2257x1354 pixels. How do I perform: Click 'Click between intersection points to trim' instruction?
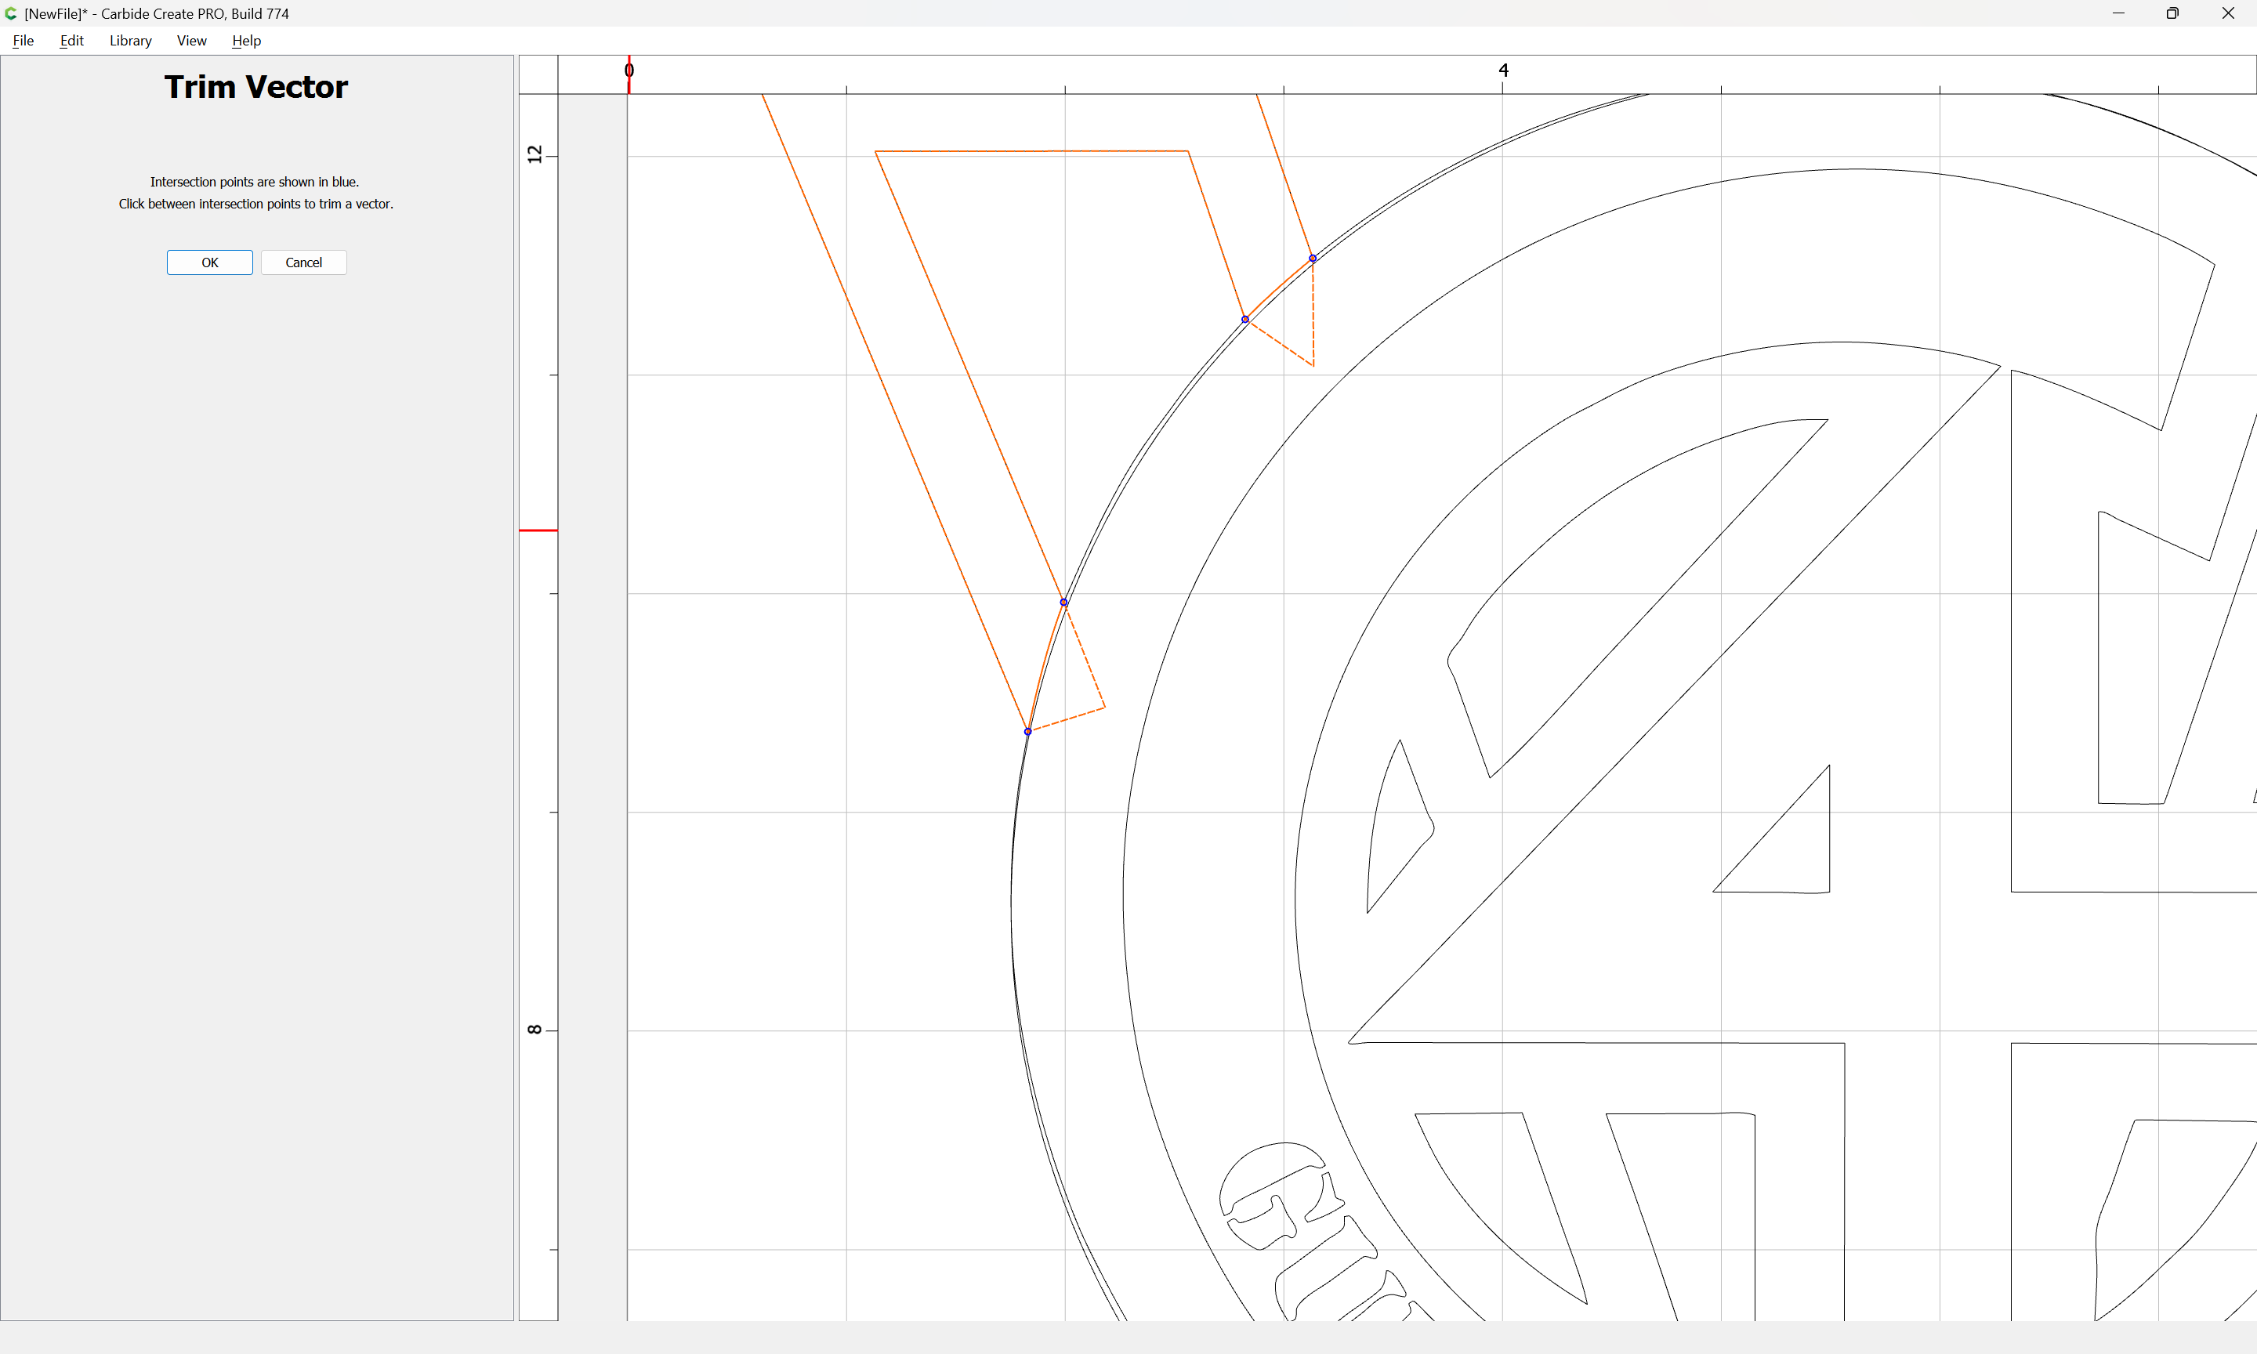[x=255, y=205]
